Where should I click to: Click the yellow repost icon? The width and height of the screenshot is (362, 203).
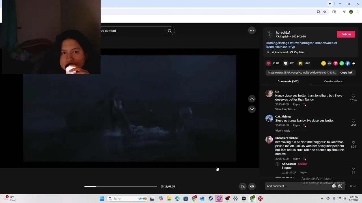(x=324, y=63)
